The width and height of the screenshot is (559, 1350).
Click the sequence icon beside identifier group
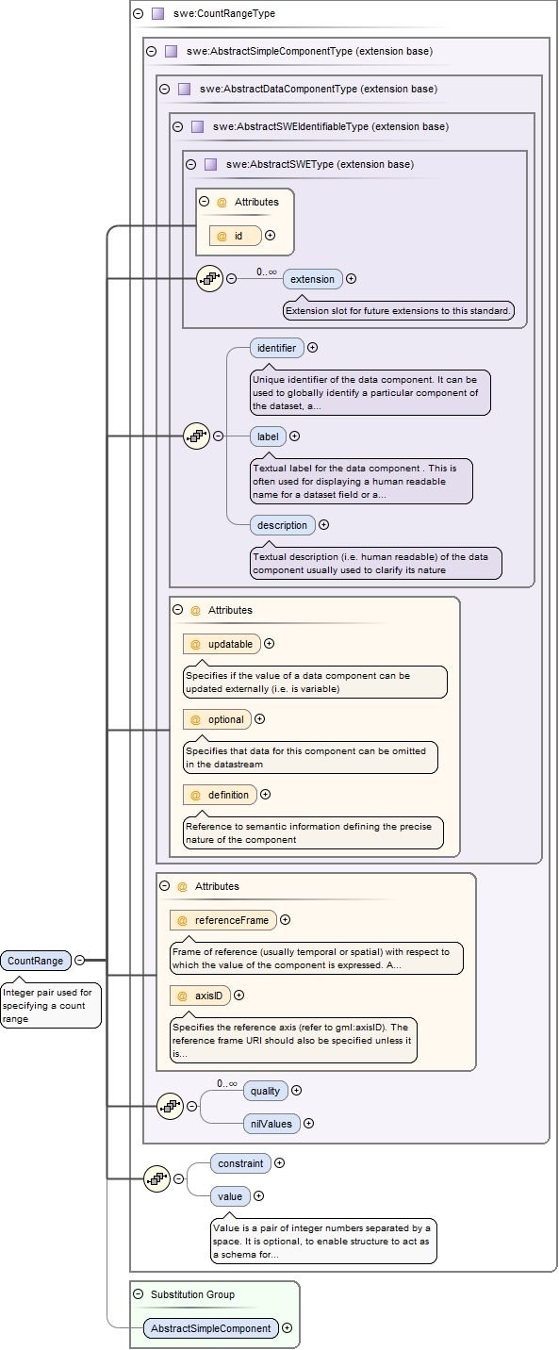(196, 436)
